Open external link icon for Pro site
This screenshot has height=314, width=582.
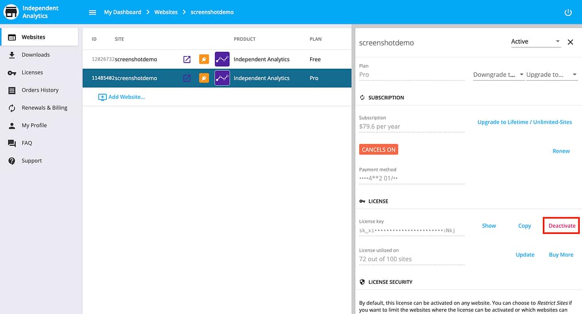click(187, 78)
